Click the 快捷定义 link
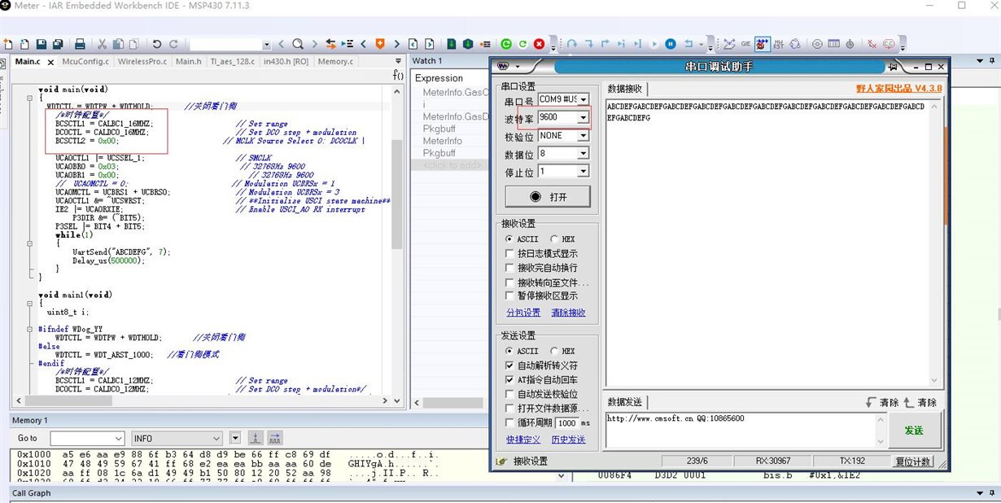This screenshot has width=1001, height=503. click(x=523, y=440)
